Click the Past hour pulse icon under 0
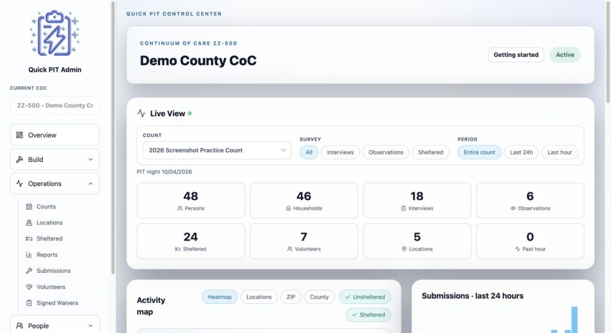Image resolution: width=611 pixels, height=333 pixels. click(517, 249)
